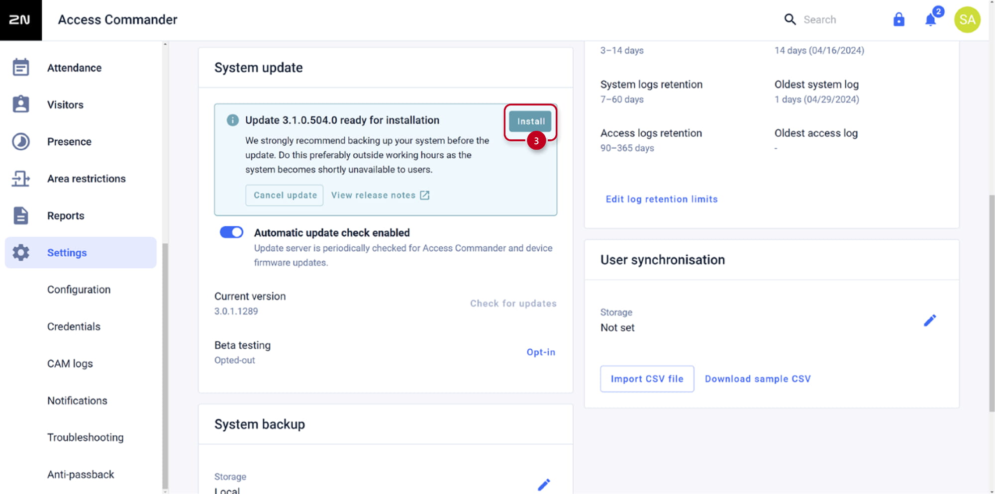The height and width of the screenshot is (494, 995).
Task: Click the Settings gear icon
Action: point(21,253)
